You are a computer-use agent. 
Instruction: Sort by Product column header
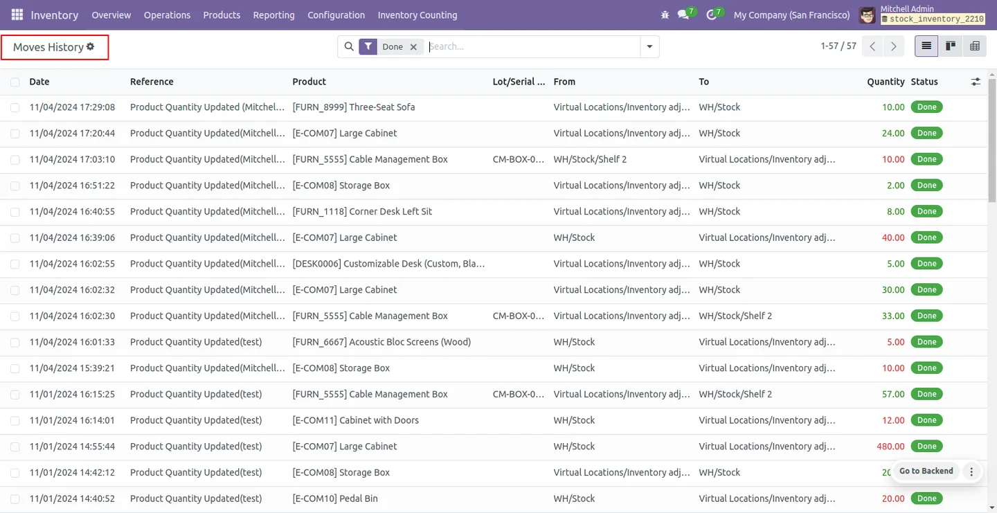coord(309,82)
